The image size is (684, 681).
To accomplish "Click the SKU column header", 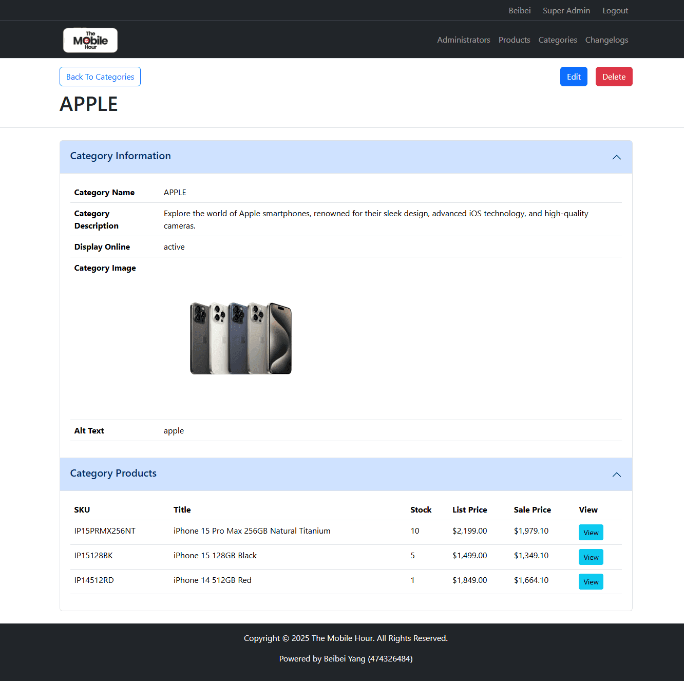I will click(x=82, y=510).
